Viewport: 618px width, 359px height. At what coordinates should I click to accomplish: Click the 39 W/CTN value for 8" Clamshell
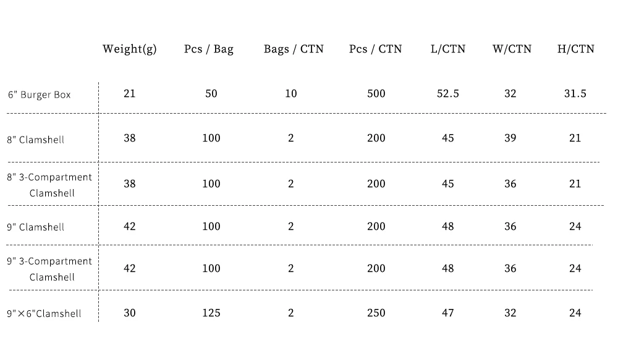pos(510,138)
